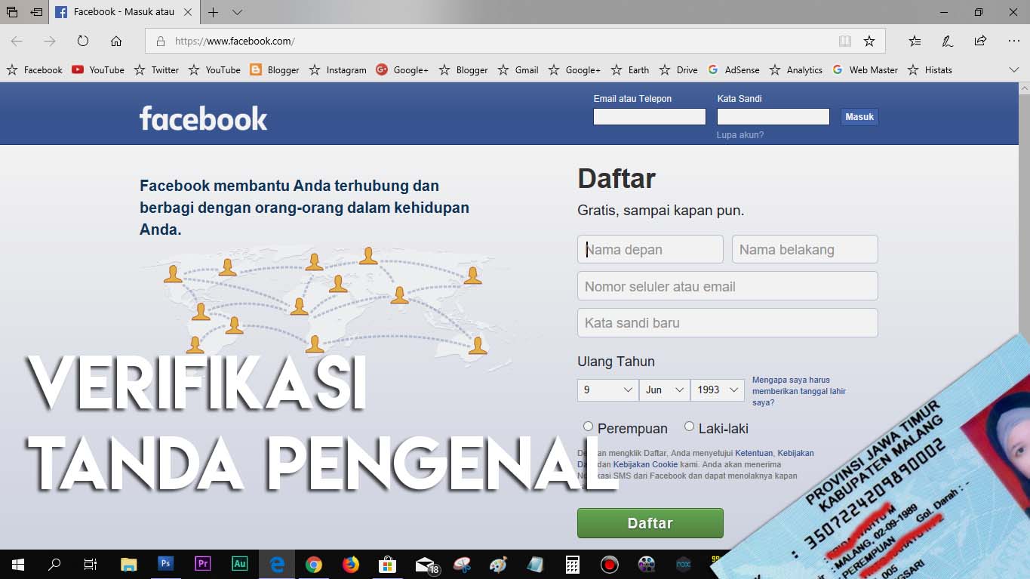Select the Laki-laki radio button

tap(689, 427)
